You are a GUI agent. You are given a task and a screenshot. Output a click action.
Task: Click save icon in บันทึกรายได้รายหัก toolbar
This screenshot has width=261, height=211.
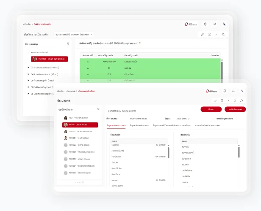click(x=209, y=35)
